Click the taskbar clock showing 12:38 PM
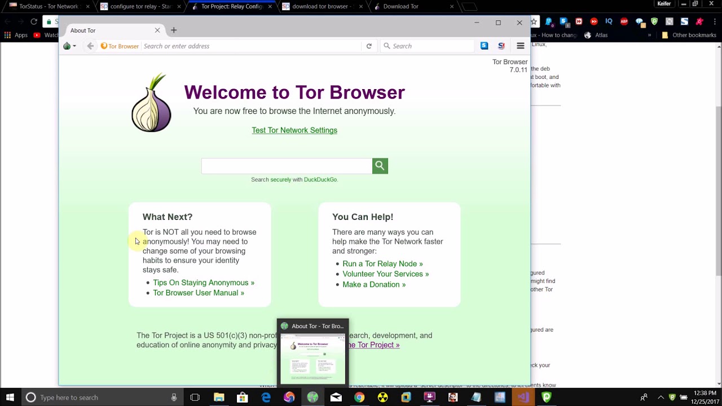The width and height of the screenshot is (722, 406). (705, 397)
